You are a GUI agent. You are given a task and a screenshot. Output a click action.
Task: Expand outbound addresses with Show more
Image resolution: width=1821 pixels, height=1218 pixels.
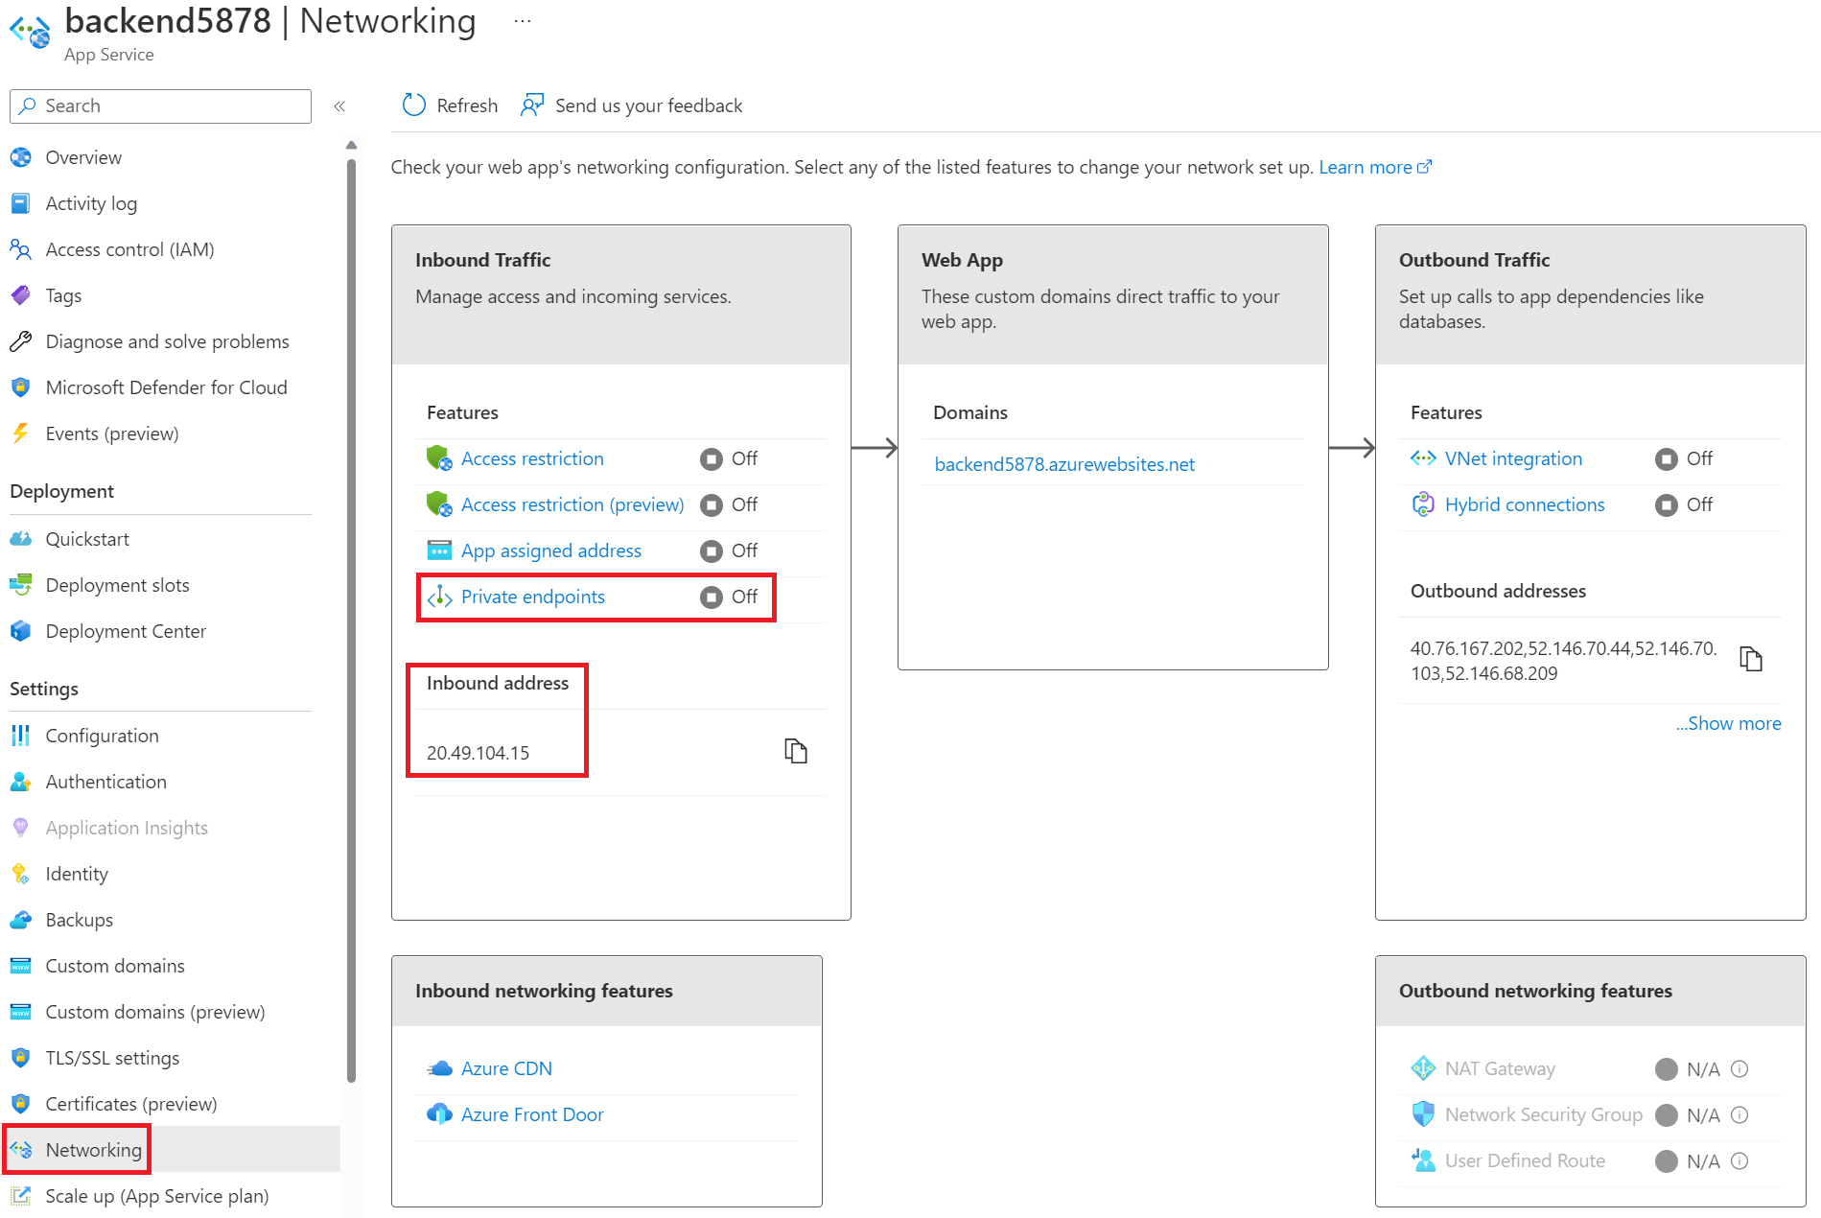pyautogui.click(x=1728, y=723)
